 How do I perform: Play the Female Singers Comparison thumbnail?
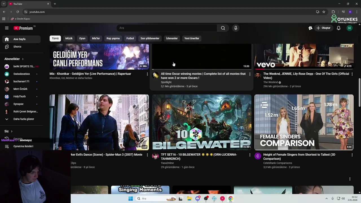coord(304,122)
